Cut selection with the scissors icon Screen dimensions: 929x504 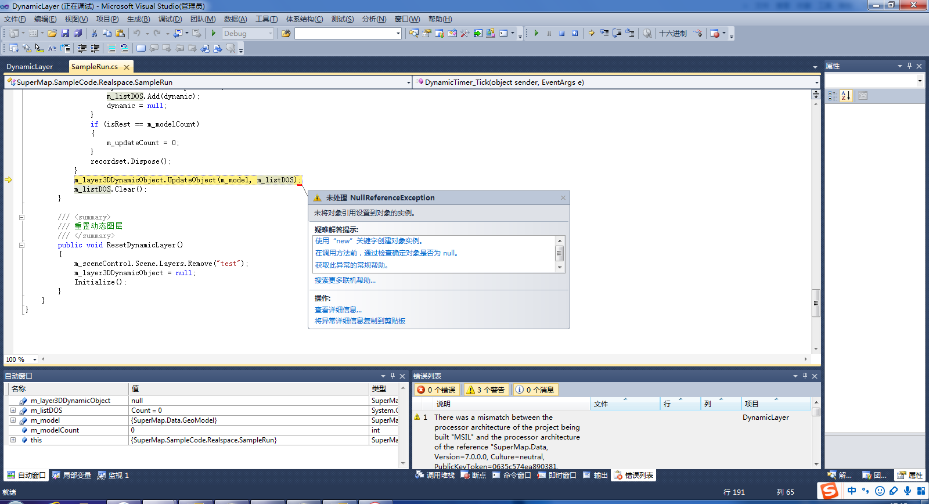click(94, 34)
